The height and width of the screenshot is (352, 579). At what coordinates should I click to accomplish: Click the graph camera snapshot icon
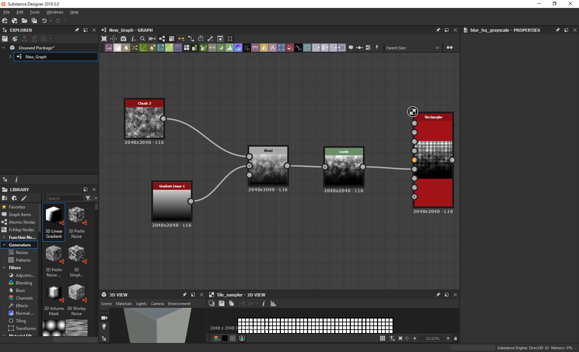[x=123, y=39]
